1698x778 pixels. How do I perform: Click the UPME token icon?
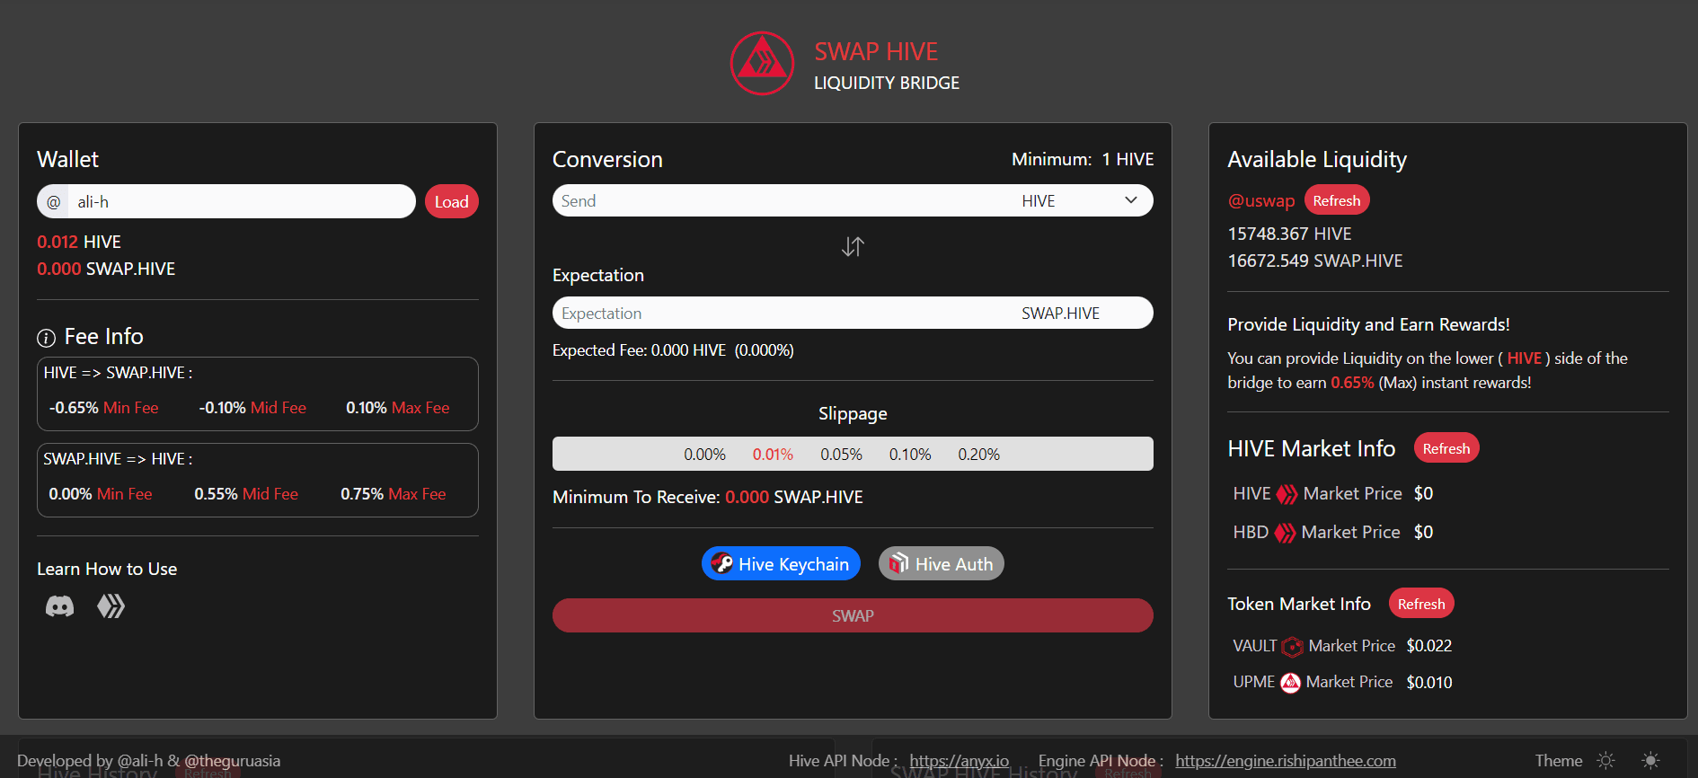pyautogui.click(x=1290, y=683)
